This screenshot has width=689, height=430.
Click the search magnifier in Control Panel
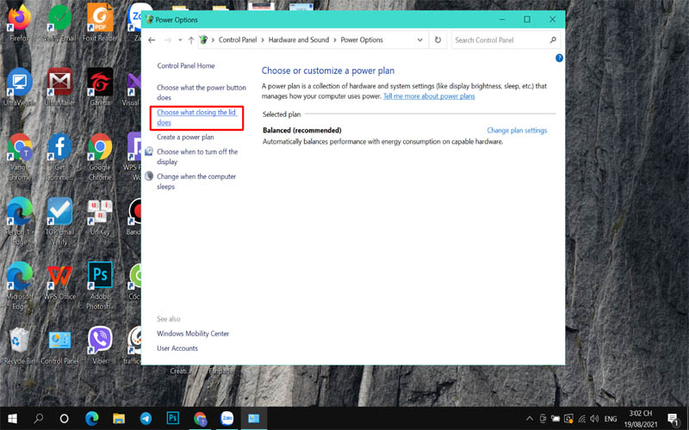pos(553,40)
